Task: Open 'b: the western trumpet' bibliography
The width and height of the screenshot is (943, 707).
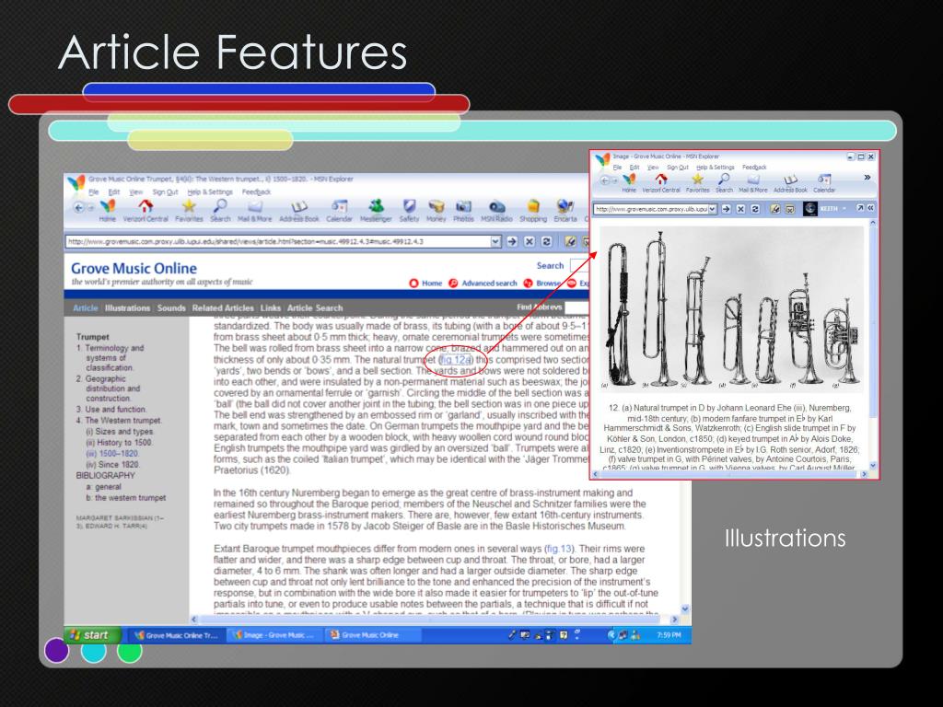Action: (x=126, y=498)
